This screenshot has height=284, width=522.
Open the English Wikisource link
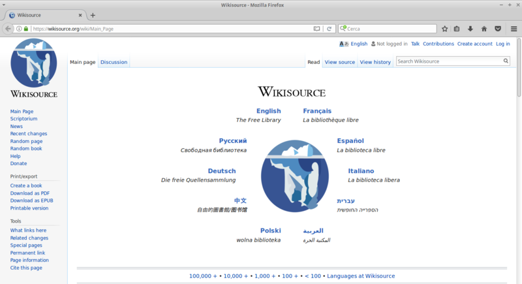pyautogui.click(x=269, y=111)
